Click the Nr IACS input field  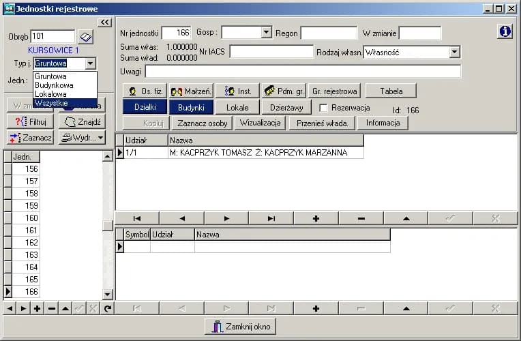click(271, 52)
